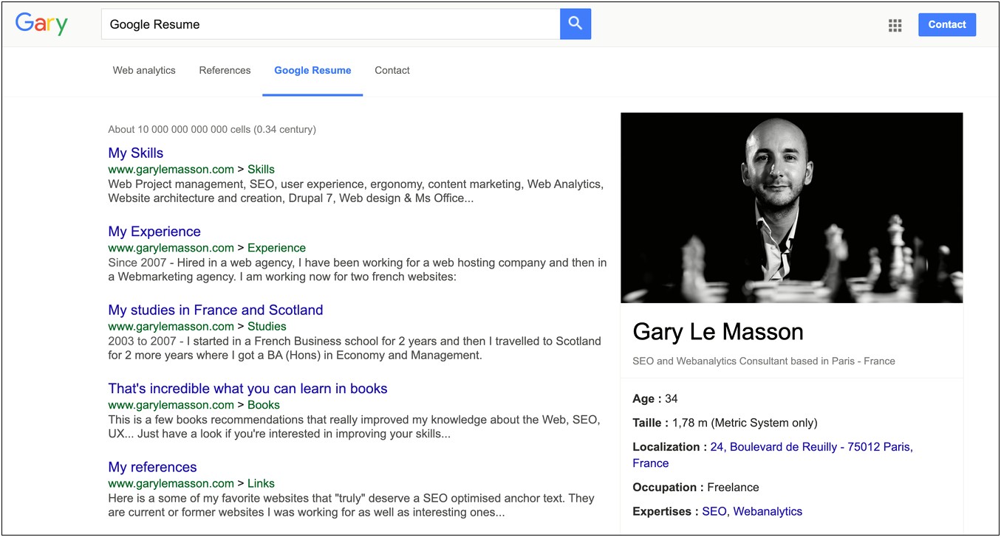This screenshot has height=537, width=1001.
Task: Open the My Experience result link
Action: coord(154,232)
